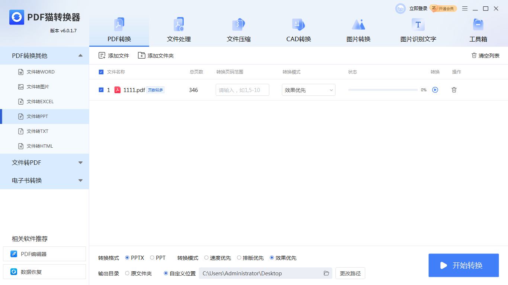The width and height of the screenshot is (508, 285).
Task: Delete 1111.pdf with the trash icon
Action: point(454,90)
